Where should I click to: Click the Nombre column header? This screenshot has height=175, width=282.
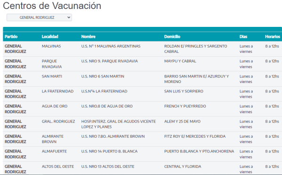point(89,37)
